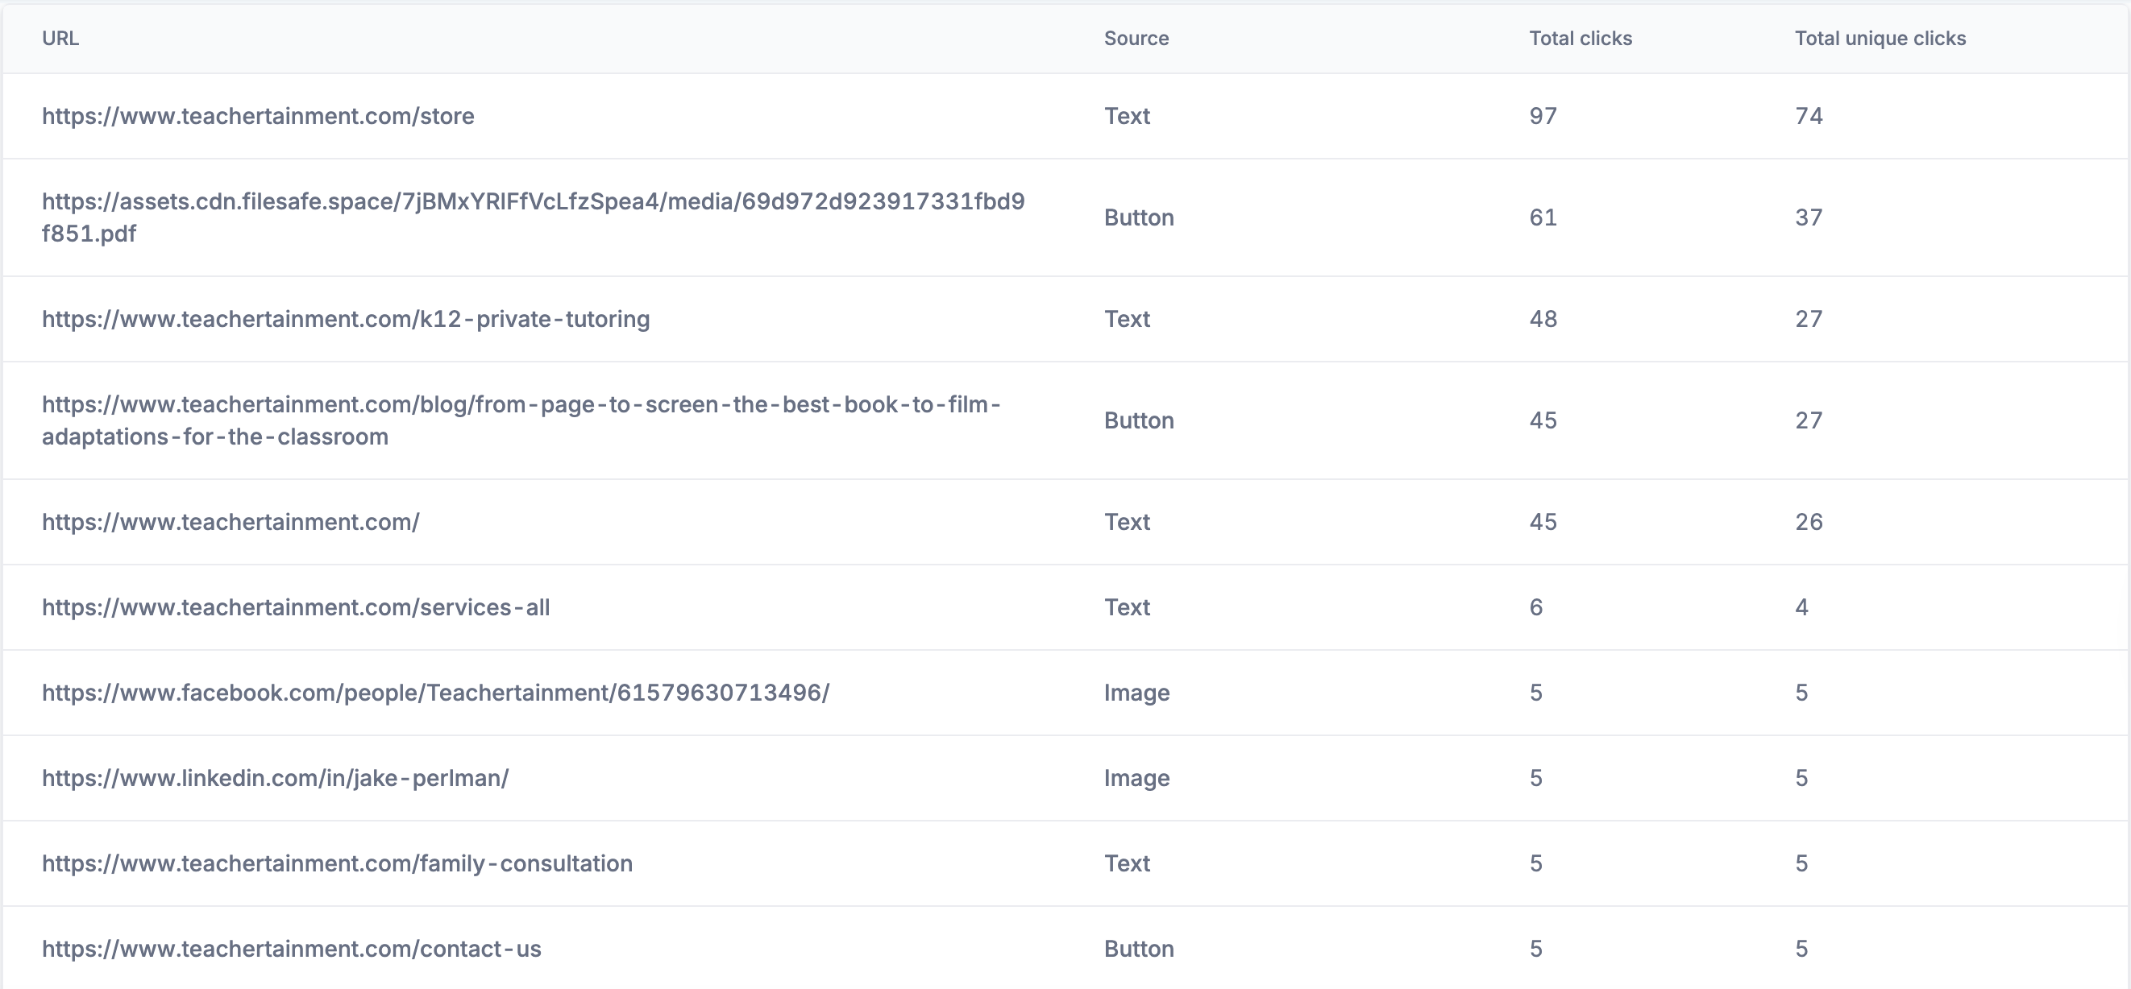The width and height of the screenshot is (2131, 989).
Task: Select the services-all URL row
Action: pos(296,607)
